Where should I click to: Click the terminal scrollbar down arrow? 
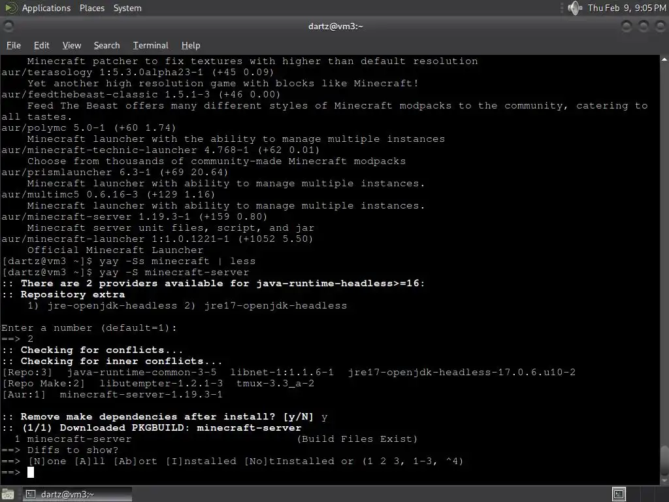pos(664,480)
